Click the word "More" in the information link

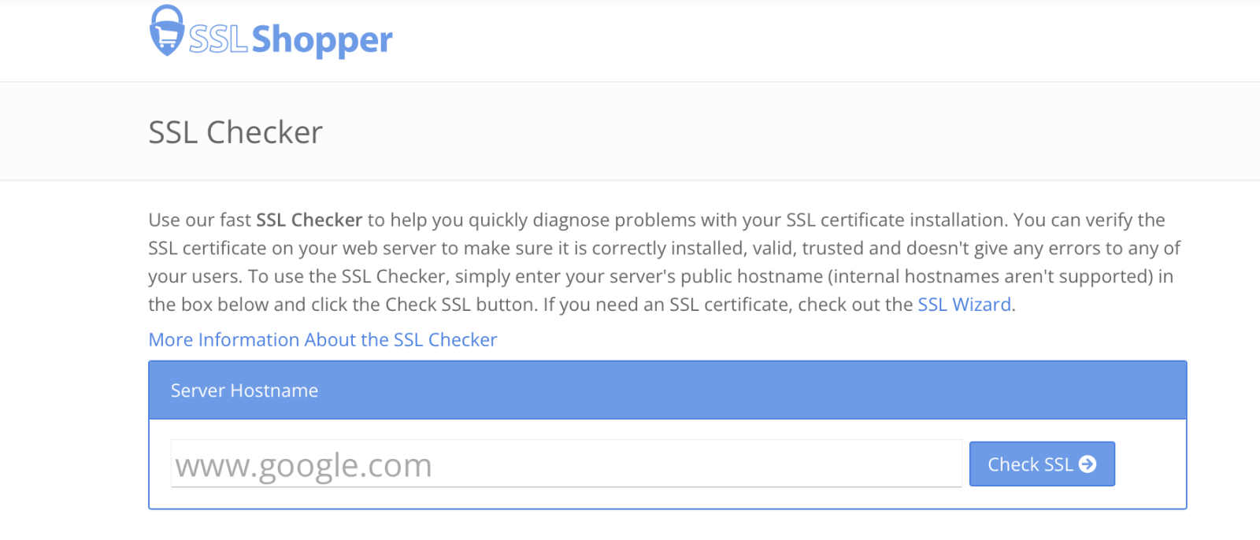point(171,340)
